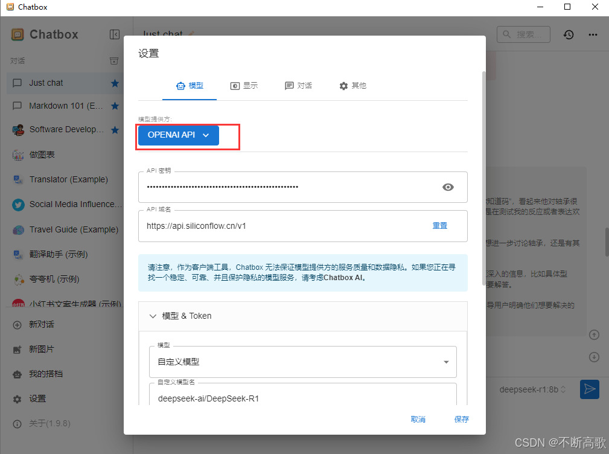Open the three-dot more menu
Viewport: 609px width, 454px height.
[593, 34]
